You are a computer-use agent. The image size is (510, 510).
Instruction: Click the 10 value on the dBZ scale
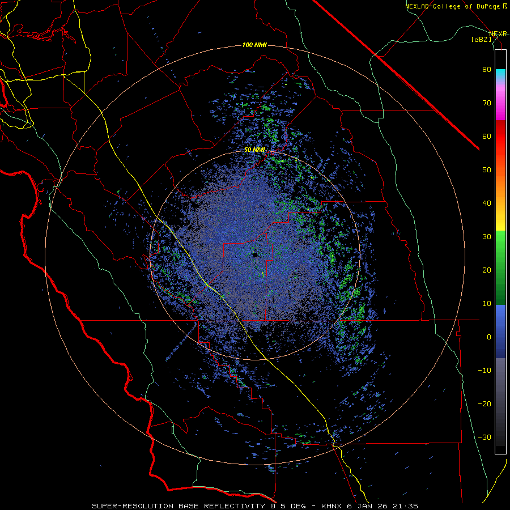tap(487, 304)
